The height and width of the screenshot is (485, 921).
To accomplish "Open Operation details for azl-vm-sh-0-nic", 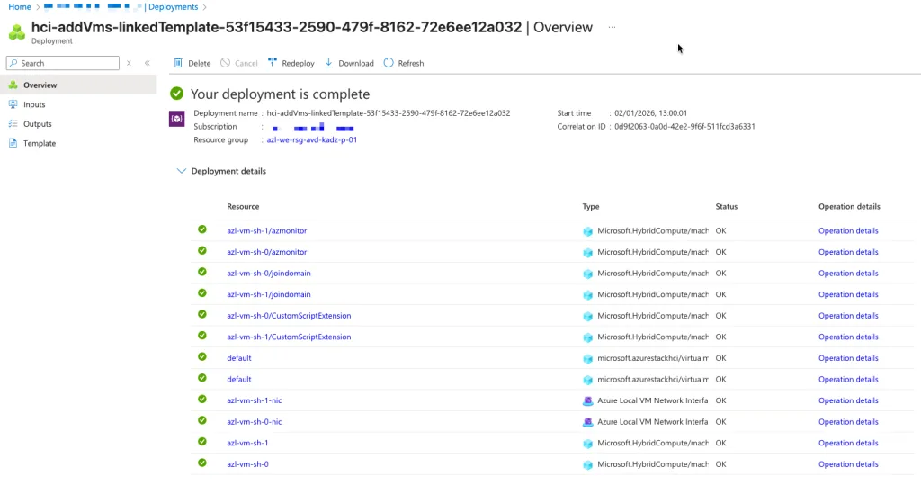I will pos(848,422).
